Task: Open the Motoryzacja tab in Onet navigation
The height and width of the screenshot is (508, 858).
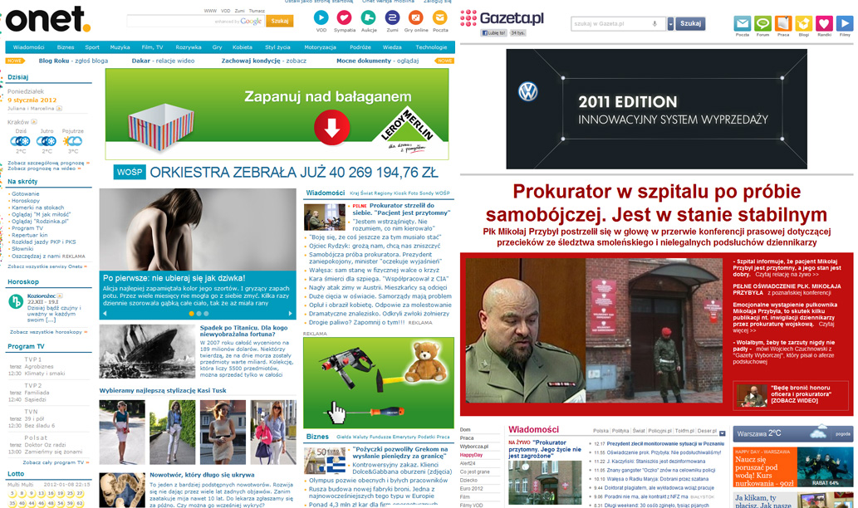Action: (320, 47)
